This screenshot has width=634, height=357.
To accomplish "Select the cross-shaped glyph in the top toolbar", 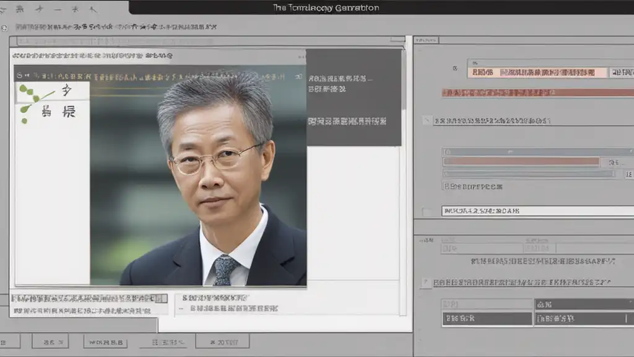I will [x=40, y=9].
